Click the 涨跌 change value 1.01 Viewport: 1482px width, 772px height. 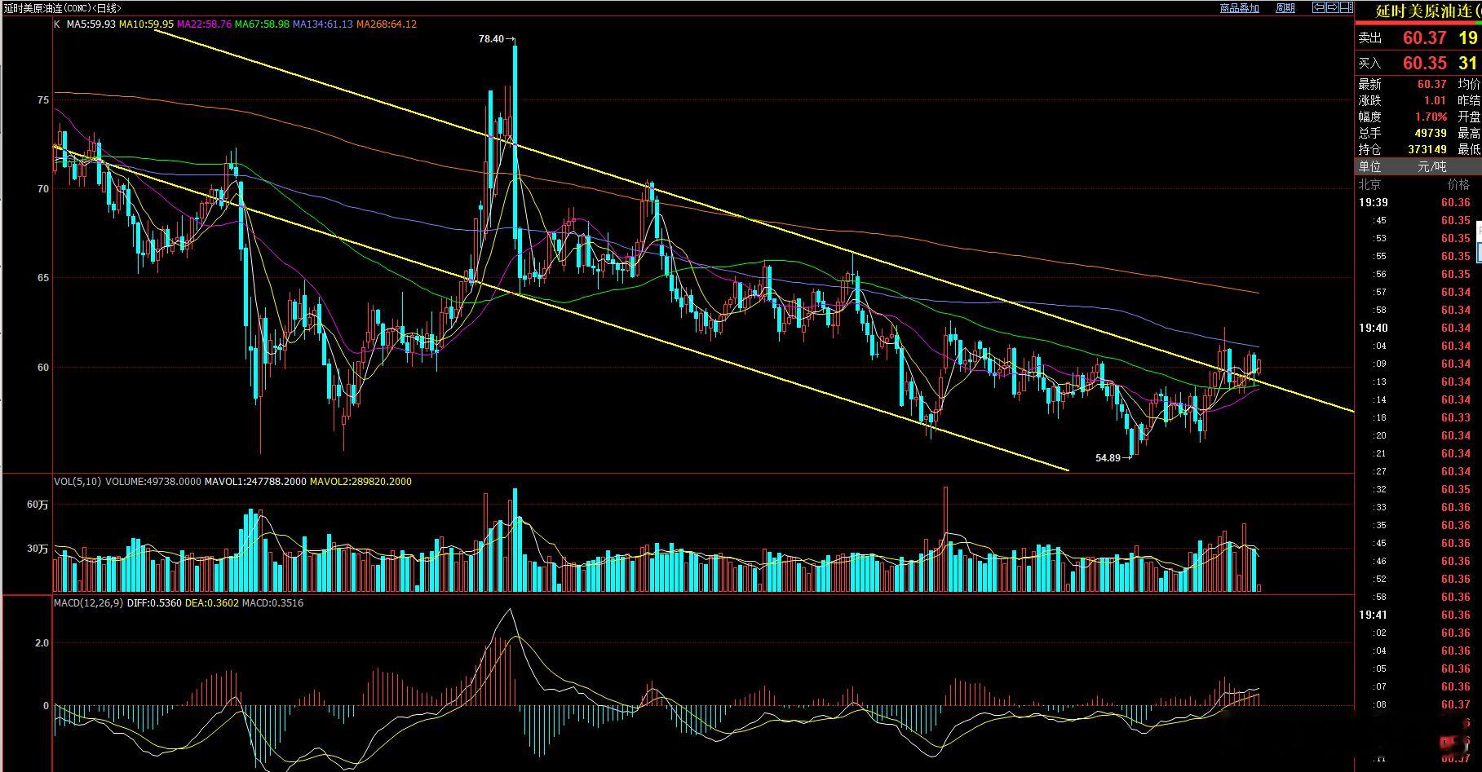point(1436,100)
